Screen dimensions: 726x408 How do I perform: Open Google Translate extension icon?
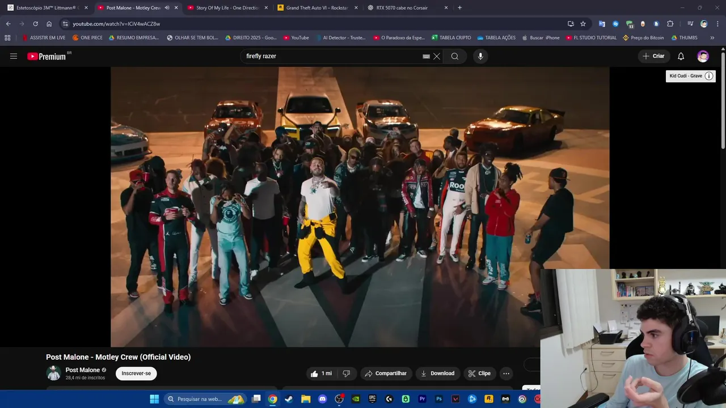[602, 24]
